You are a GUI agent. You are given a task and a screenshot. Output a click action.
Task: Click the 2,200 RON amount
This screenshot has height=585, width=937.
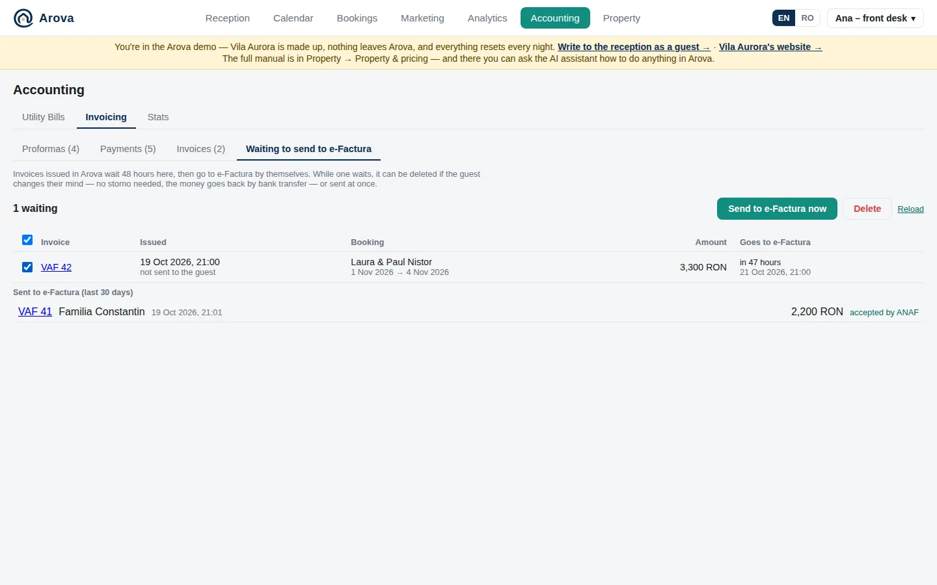817,312
